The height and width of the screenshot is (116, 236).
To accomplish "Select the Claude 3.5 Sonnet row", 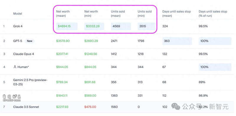I will point(118,107).
